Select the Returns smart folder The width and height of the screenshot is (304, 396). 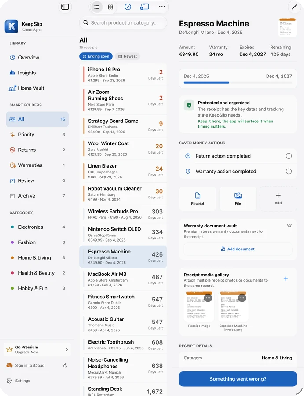point(37,150)
